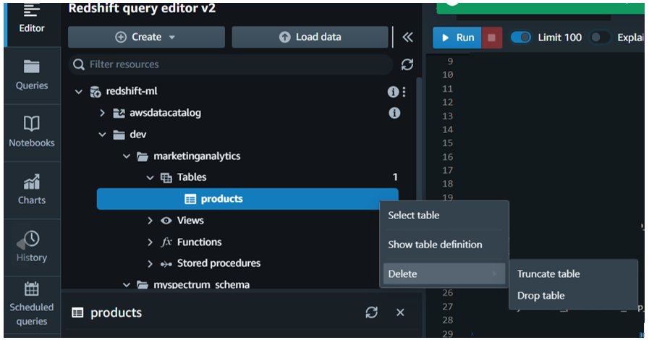
Task: Select Show table definition menu item
Action: [435, 245]
